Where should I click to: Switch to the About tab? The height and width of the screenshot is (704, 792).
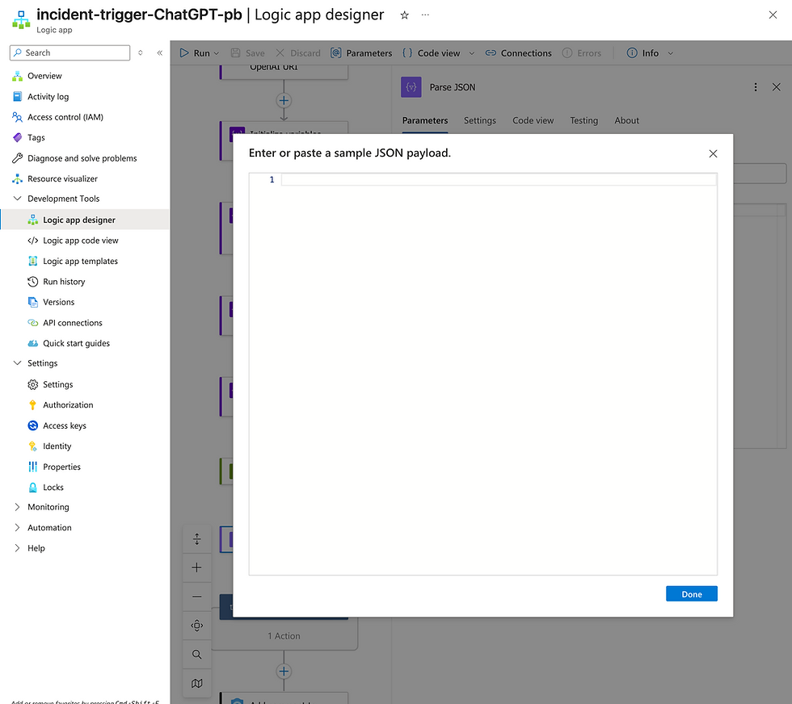(626, 120)
